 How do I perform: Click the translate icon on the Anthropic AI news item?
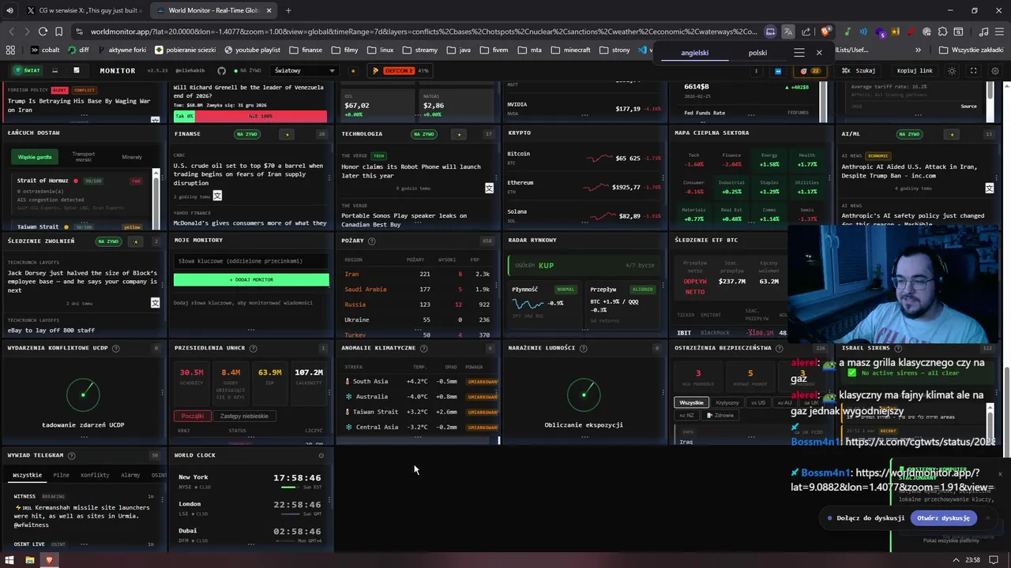coord(989,188)
